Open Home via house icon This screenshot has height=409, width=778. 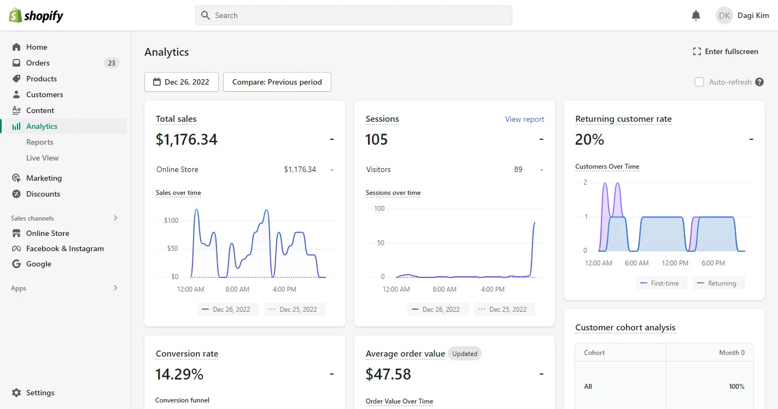[x=16, y=47]
